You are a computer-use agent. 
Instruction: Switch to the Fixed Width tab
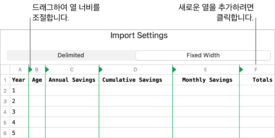pyautogui.click(x=203, y=55)
